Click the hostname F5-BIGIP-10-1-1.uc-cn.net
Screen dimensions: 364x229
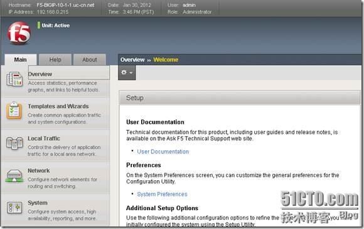(x=65, y=5)
